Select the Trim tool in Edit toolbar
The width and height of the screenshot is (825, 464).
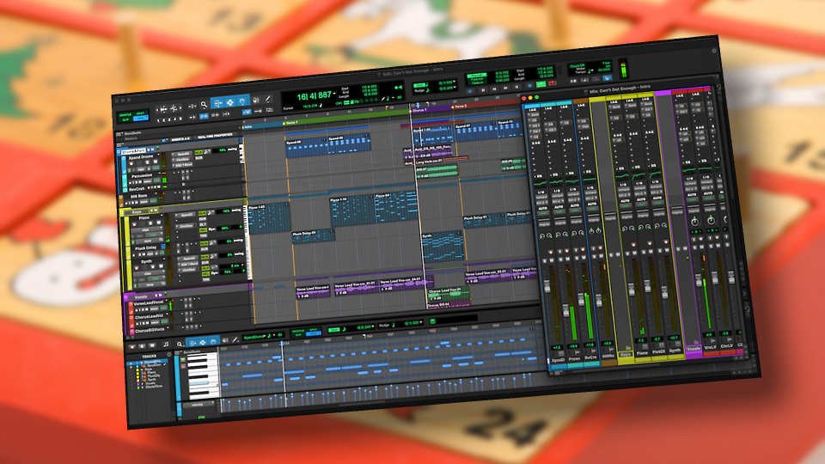217,103
